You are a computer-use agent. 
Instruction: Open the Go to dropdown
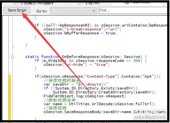coord(73,11)
